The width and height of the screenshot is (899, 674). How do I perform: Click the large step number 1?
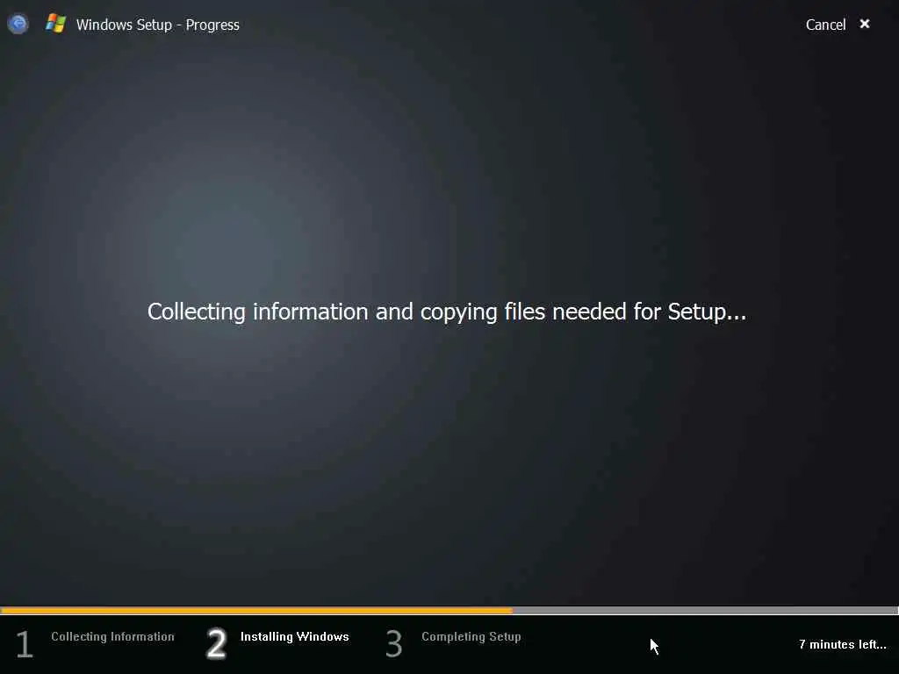tap(25, 644)
